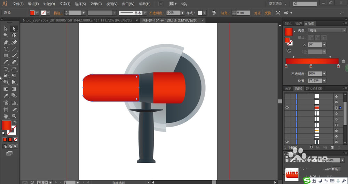Open gradient position 47.45% dropdown arrow
The width and height of the screenshot is (348, 184).
324,81
